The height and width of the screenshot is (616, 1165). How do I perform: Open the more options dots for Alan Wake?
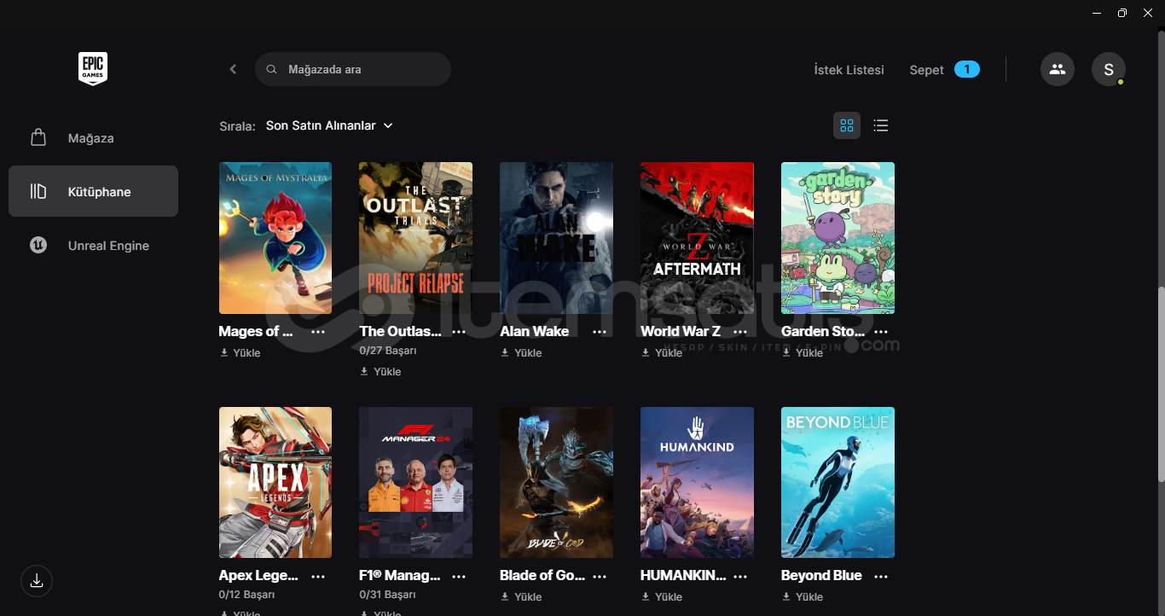coord(600,332)
